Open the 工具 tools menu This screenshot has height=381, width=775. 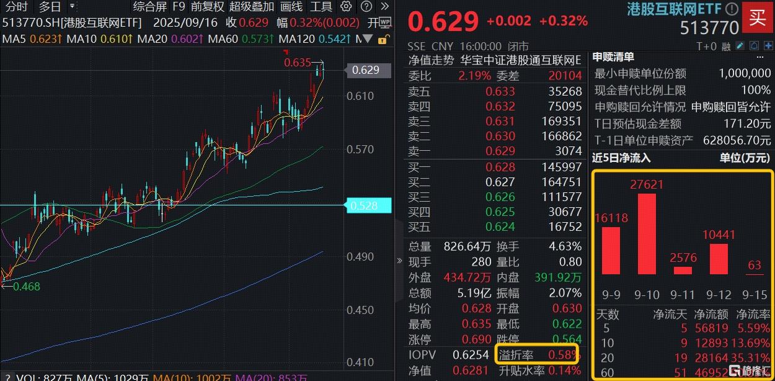(x=321, y=7)
